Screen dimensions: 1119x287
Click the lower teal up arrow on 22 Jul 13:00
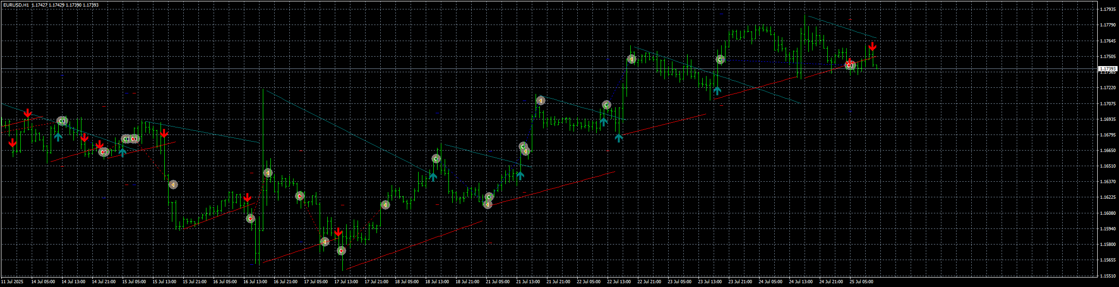click(618, 138)
